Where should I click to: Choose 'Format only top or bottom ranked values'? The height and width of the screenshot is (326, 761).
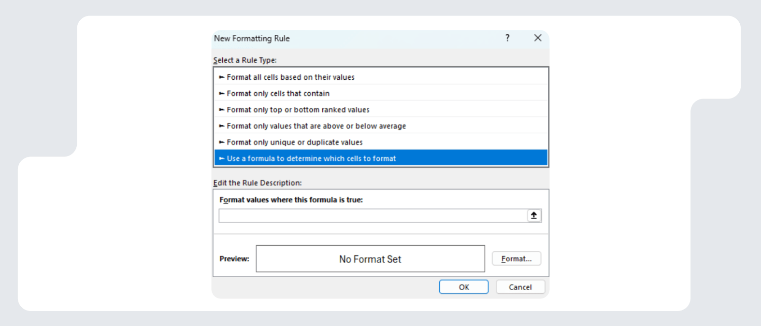298,110
